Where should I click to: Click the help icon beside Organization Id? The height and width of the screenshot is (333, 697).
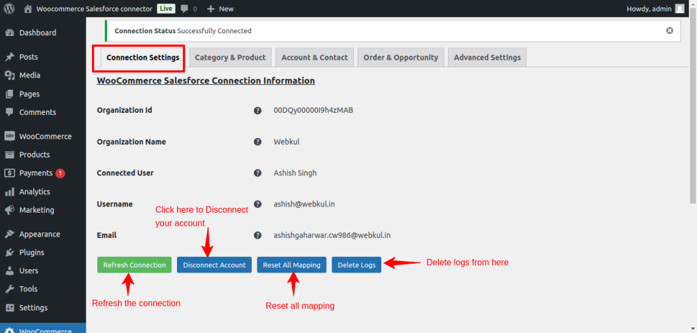pyautogui.click(x=258, y=110)
